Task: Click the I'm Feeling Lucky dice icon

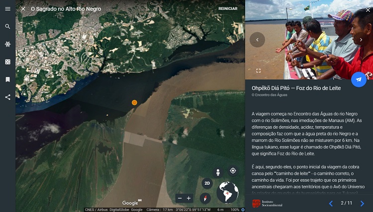Action: [x=7, y=62]
